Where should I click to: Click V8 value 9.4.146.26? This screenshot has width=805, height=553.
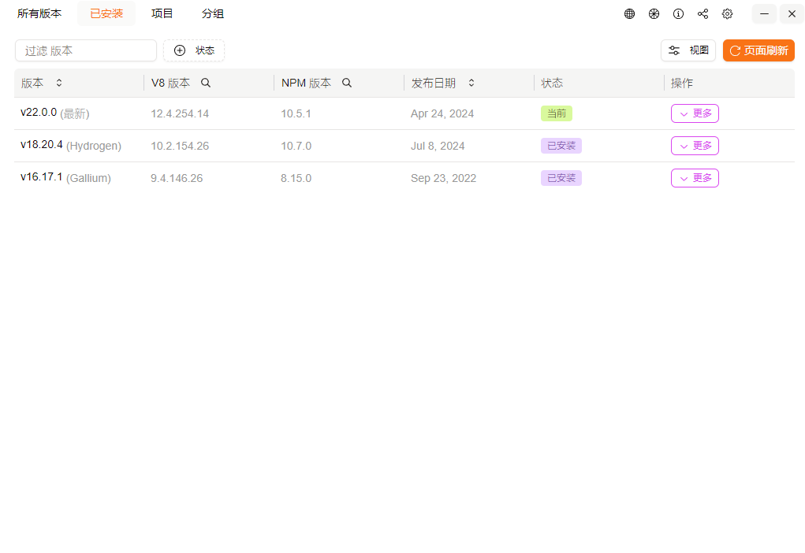point(177,179)
